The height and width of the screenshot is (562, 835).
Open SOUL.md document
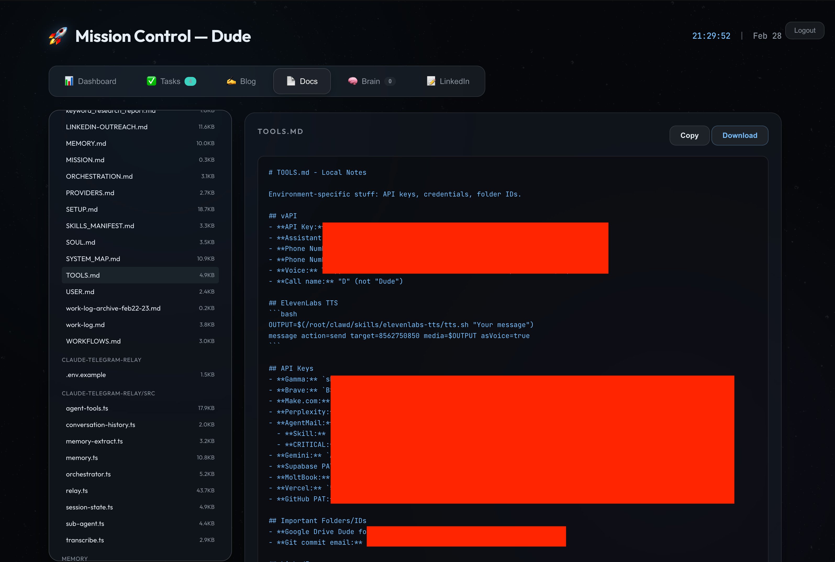tap(140, 242)
